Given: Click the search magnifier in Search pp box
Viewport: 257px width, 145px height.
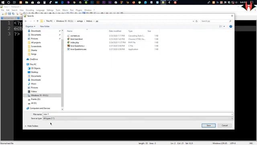Looking at the screenshot, I should 230,21.
